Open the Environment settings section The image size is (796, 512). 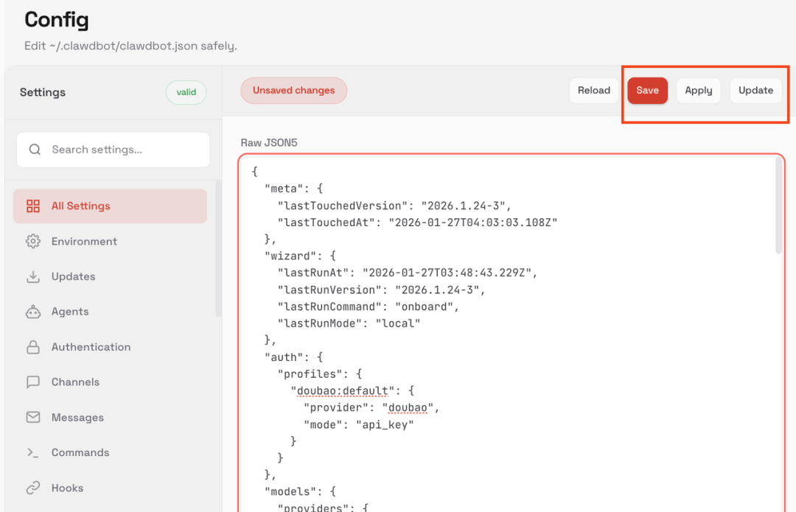coord(84,242)
